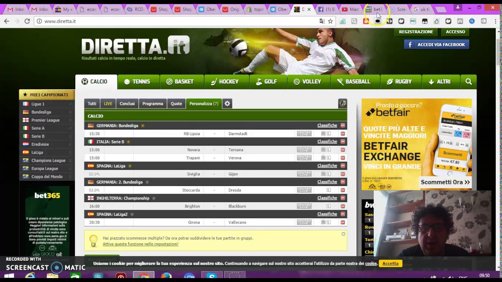
Task: Reload the page with the browser refresh button
Action: (27, 21)
